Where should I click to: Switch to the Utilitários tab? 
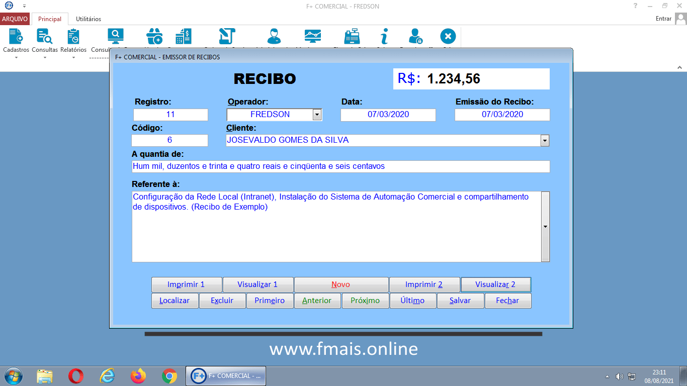point(89,19)
